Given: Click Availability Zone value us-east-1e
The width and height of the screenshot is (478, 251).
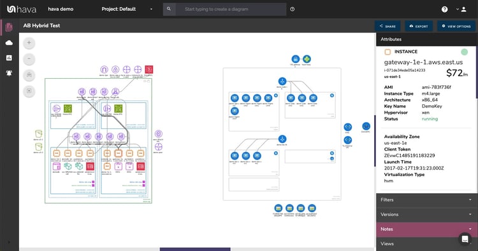Looking at the screenshot, I should pos(395,143).
